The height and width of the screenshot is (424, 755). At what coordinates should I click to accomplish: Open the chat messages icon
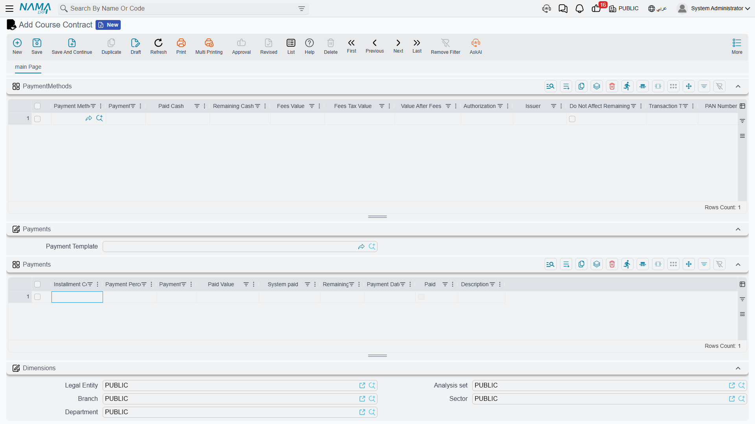(563, 9)
